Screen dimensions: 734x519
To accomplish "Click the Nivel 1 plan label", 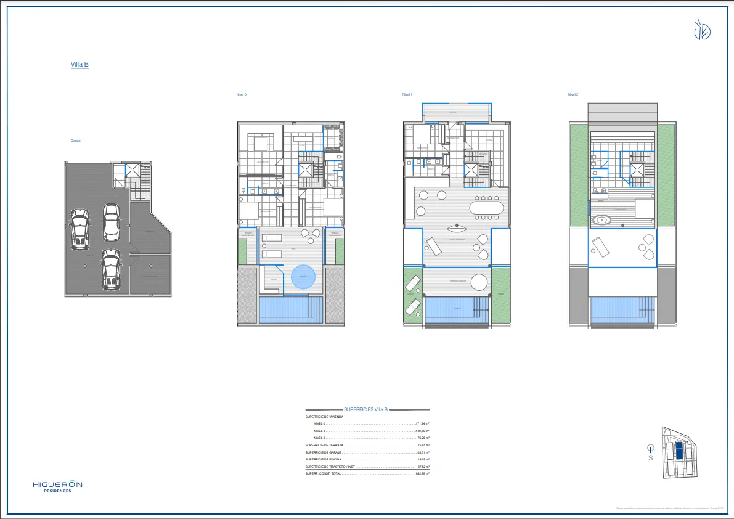I will [407, 94].
